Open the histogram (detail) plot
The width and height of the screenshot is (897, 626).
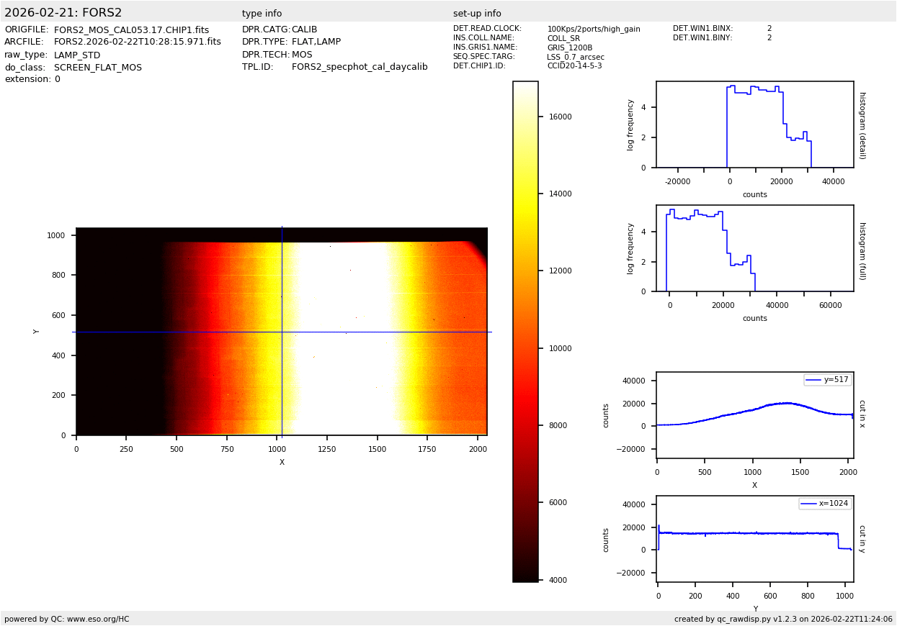click(x=754, y=124)
